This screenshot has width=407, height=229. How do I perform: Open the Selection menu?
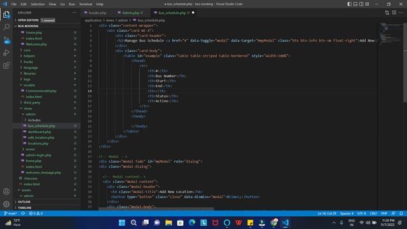coord(38,4)
